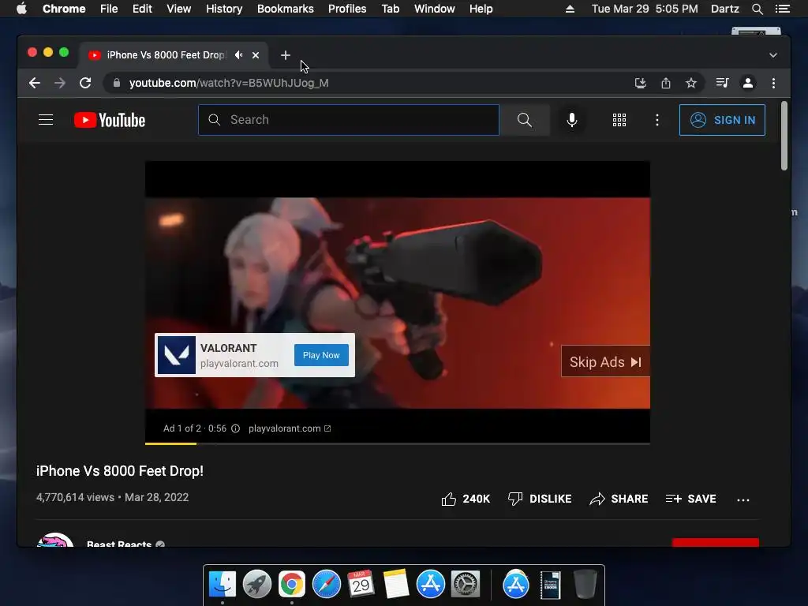Click the 4,770,614 views text

click(75, 497)
